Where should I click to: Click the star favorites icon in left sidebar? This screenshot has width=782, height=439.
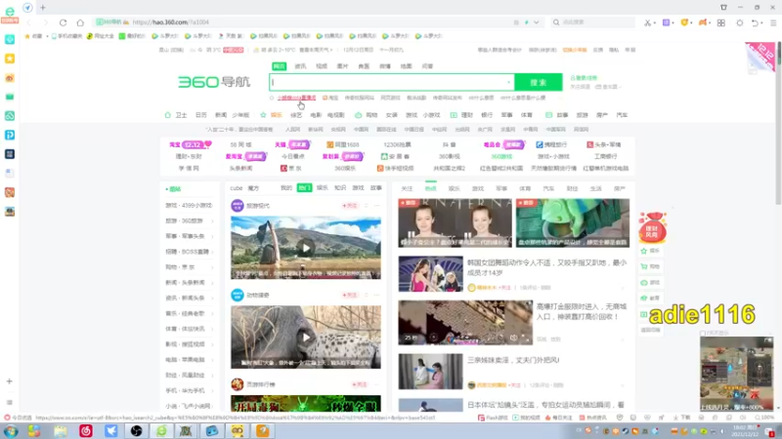click(10, 59)
